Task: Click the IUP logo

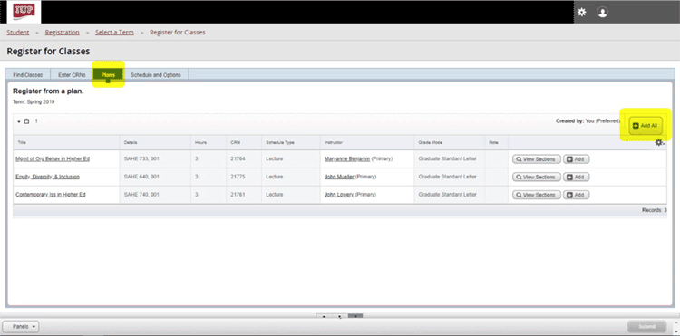Action: (x=24, y=11)
